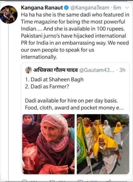View the yellow-scarf farmer protest photo
The height and width of the screenshot is (182, 133).
coord(103,144)
